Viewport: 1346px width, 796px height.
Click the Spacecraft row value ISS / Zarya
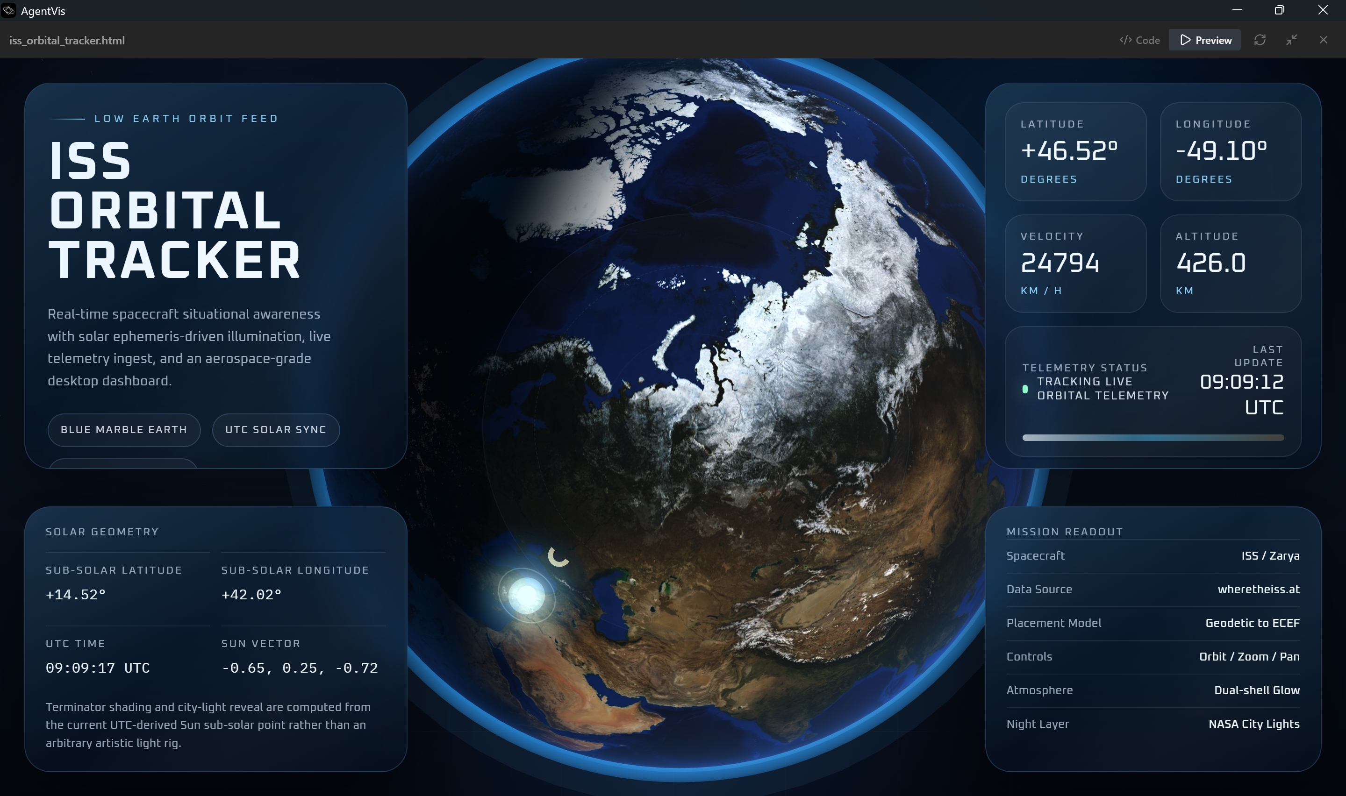coord(1270,556)
